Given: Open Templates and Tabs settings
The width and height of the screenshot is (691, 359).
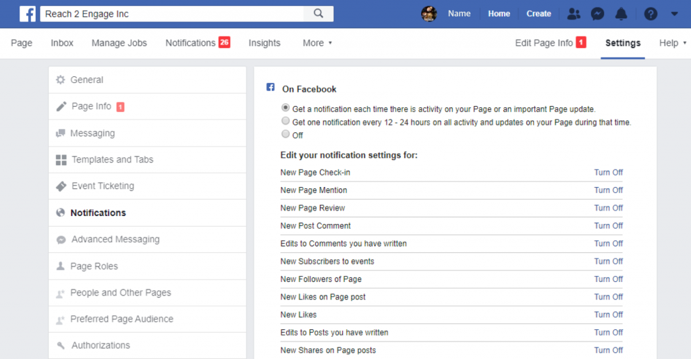Looking at the screenshot, I should [112, 159].
